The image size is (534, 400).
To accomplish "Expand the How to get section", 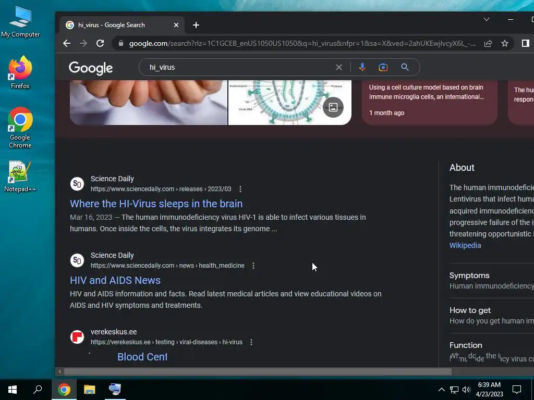I will click(x=491, y=316).
